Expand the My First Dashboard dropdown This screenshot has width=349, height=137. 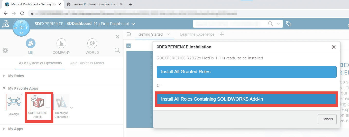pos(133,24)
